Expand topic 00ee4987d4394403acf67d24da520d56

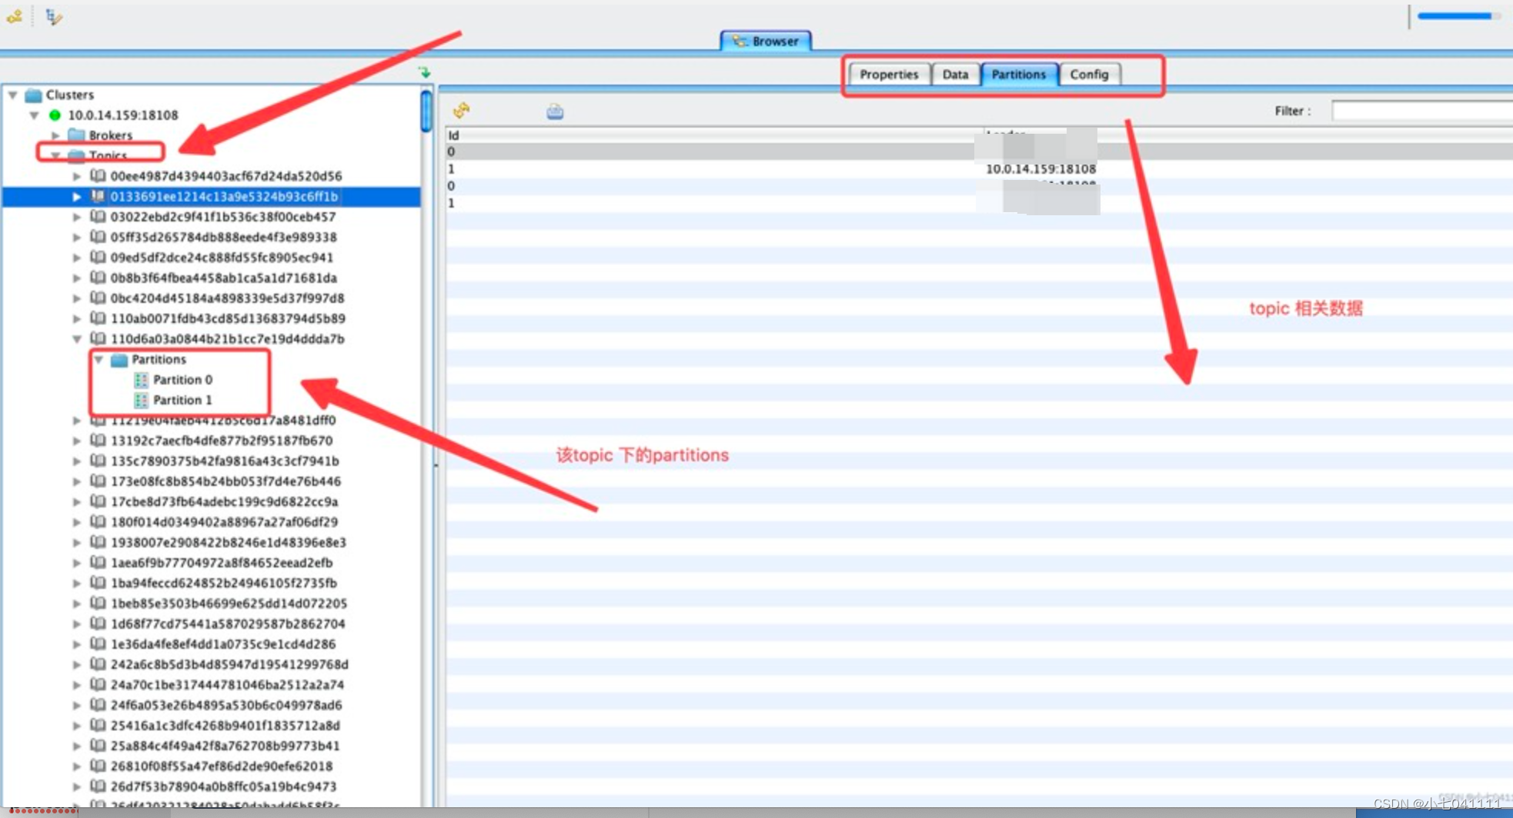pos(76,176)
